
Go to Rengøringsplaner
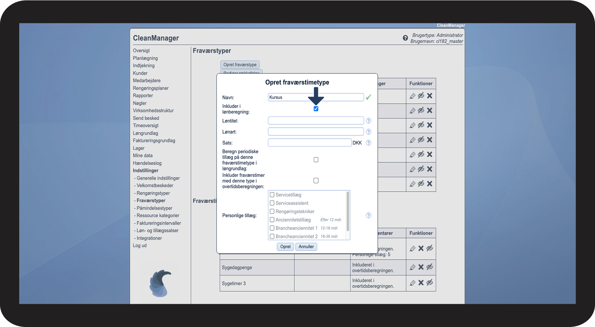click(151, 88)
